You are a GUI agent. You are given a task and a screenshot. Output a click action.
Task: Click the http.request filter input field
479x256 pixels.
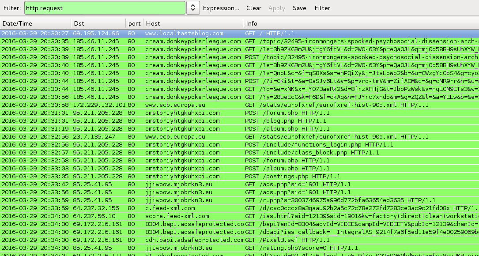[x=104, y=8]
